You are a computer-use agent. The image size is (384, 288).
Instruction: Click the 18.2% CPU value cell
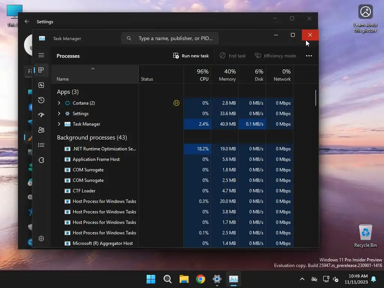point(197,148)
